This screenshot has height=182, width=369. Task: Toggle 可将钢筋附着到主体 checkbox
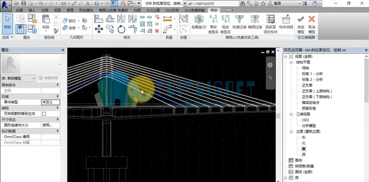coord(44,114)
